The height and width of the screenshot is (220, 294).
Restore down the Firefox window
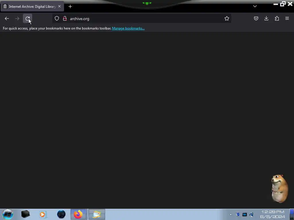pos(283,4)
